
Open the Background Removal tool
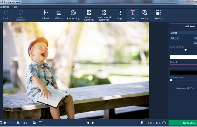click(104, 15)
